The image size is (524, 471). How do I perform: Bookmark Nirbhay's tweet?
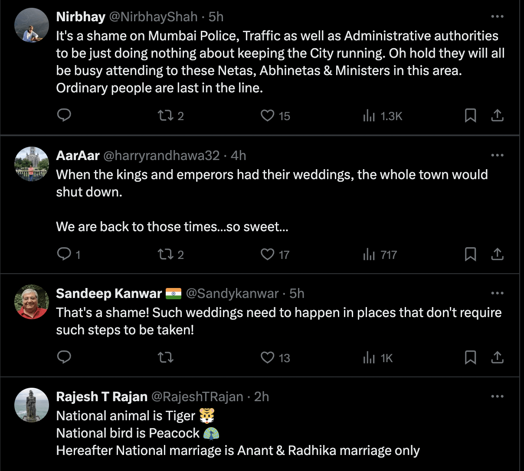click(471, 115)
